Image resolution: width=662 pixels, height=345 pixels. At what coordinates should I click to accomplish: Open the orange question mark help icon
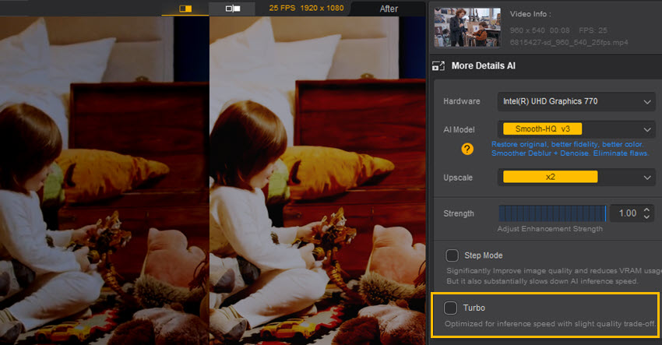[x=467, y=149]
